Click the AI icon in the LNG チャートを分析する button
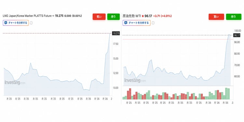 coord(6,23)
